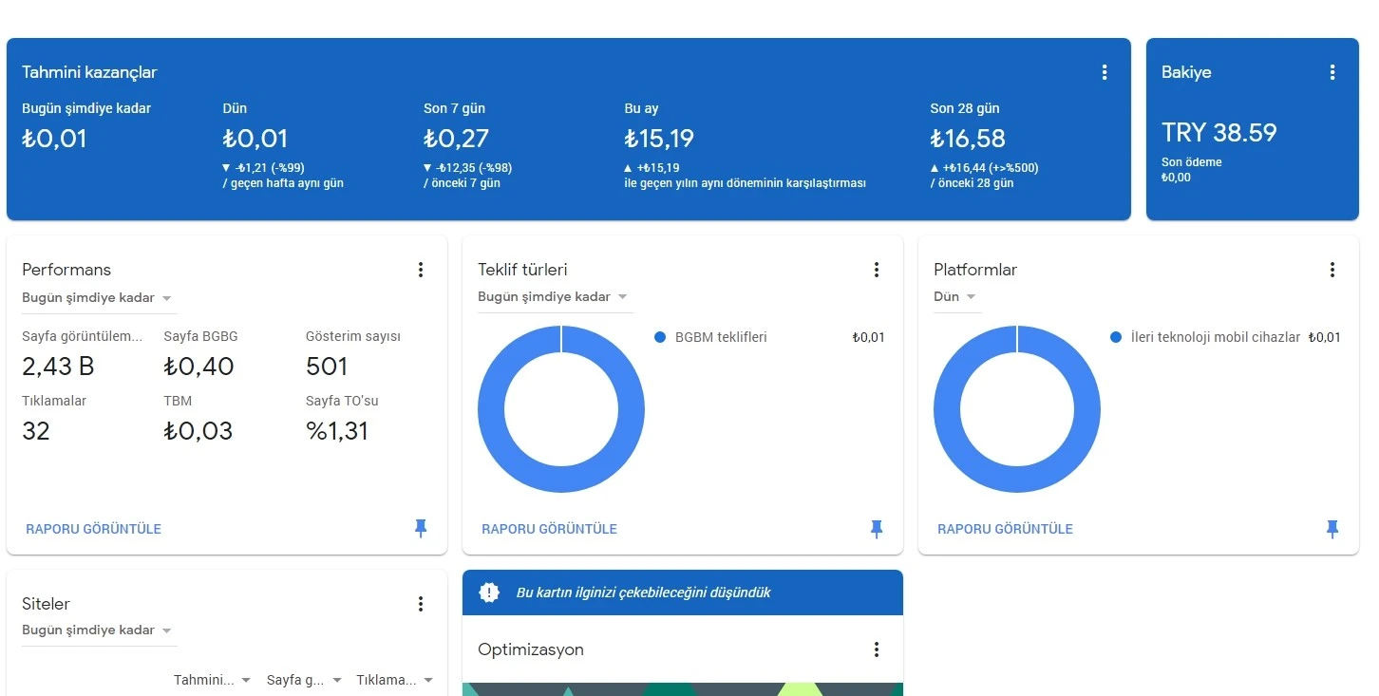Unpin the Performans card
Screen dimensions: 1379x696
click(421, 529)
